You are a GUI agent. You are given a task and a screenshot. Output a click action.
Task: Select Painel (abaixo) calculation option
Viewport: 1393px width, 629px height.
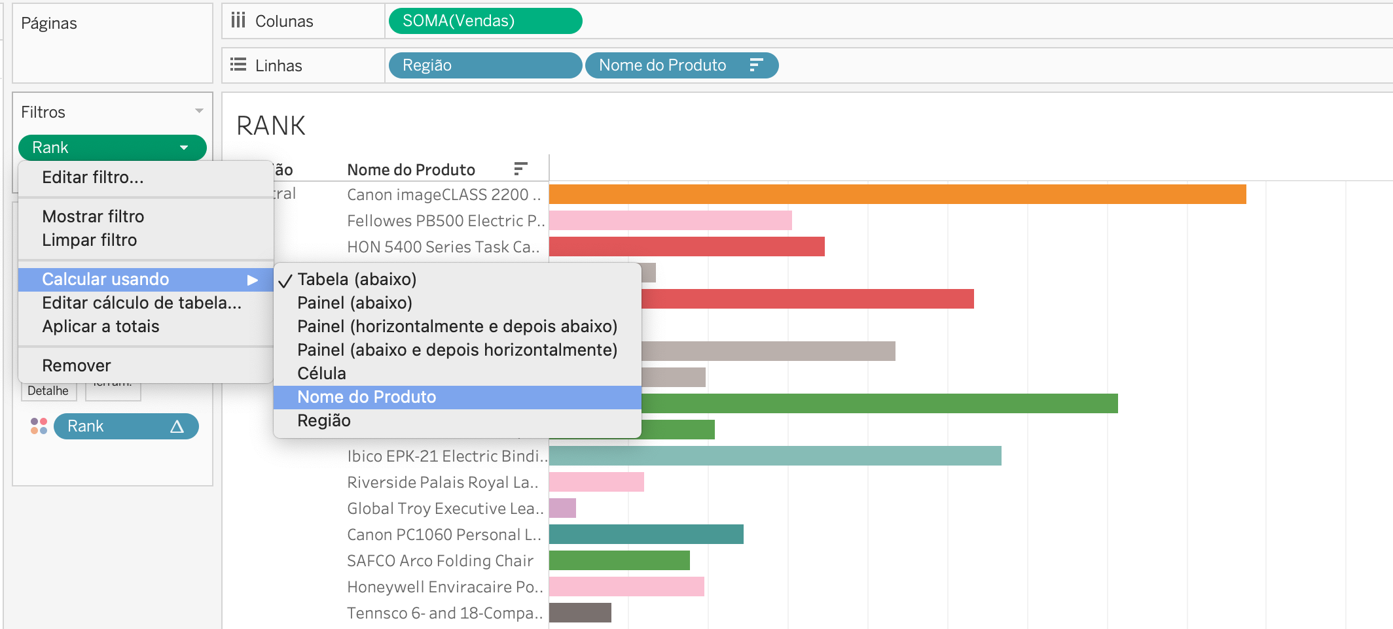coord(355,302)
